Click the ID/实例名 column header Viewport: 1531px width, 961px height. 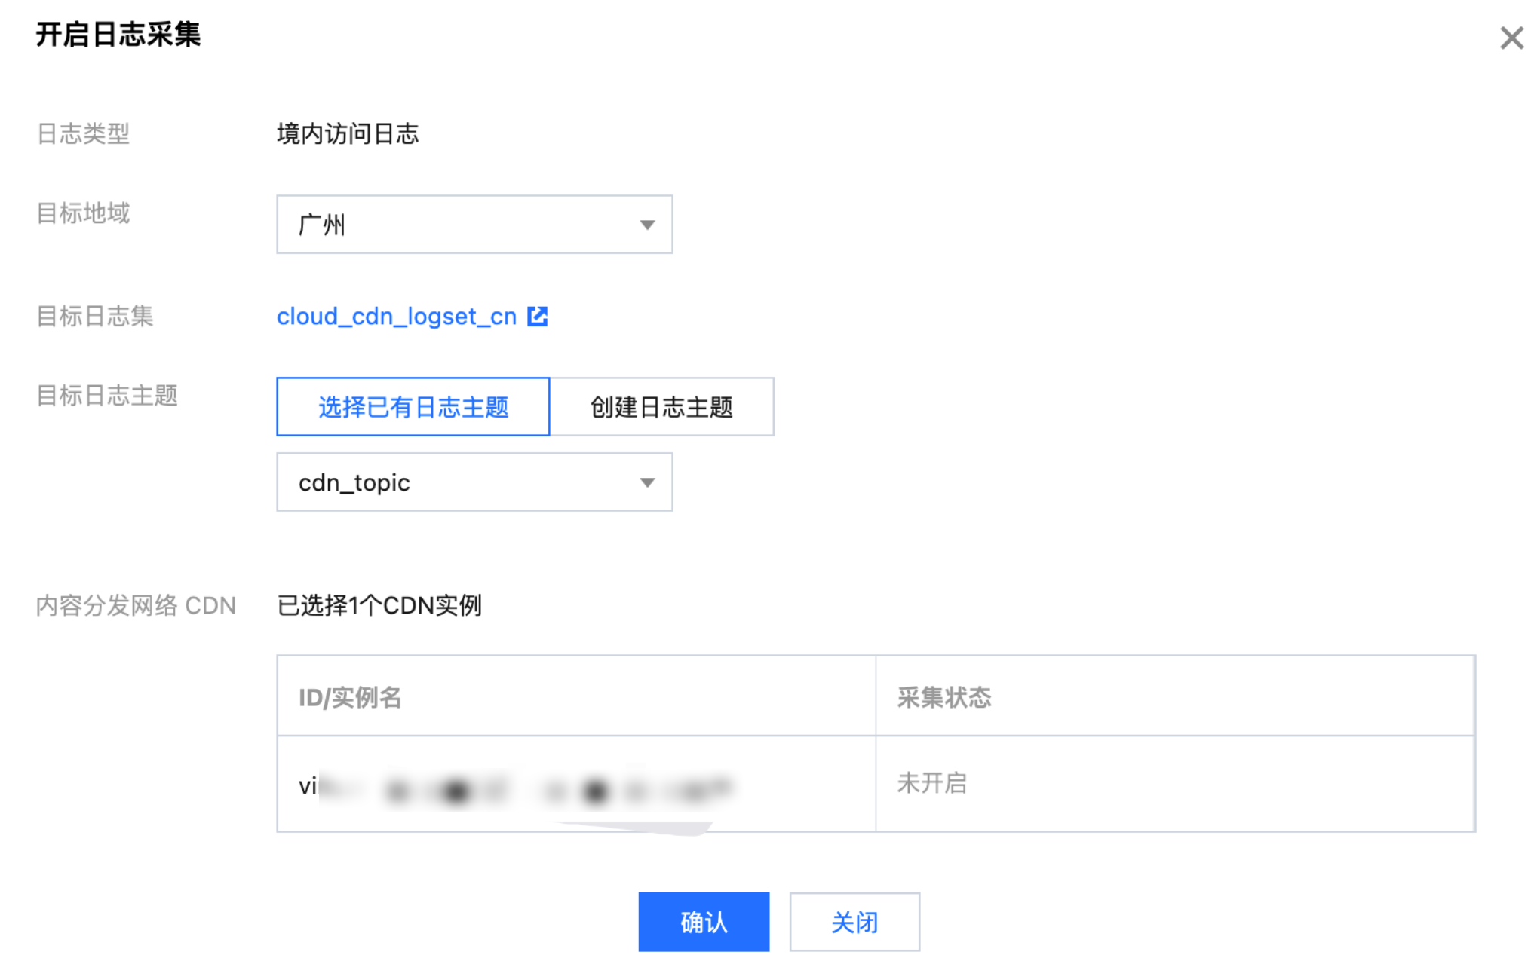[x=350, y=697]
